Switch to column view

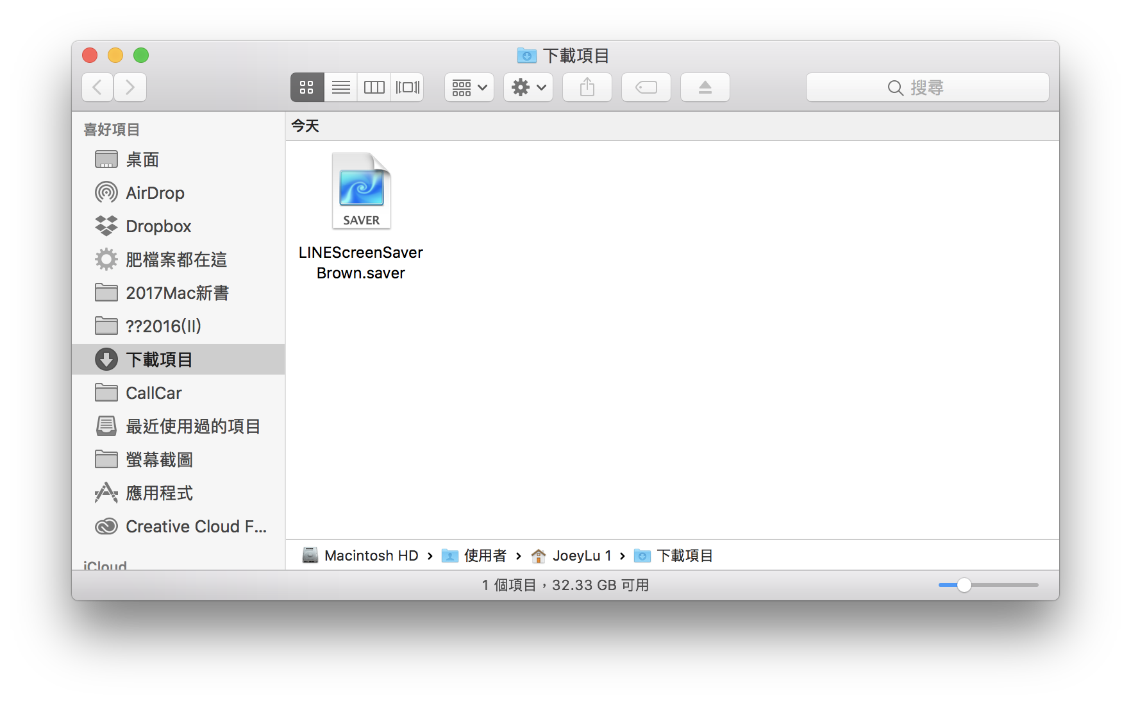(374, 87)
